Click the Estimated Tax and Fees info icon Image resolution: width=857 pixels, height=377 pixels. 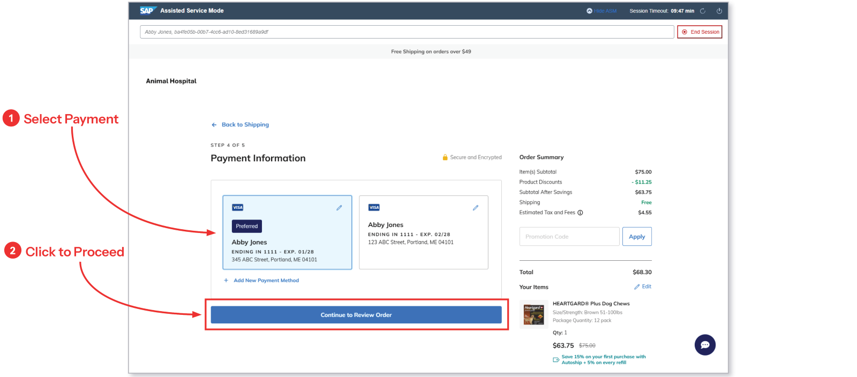pos(580,213)
